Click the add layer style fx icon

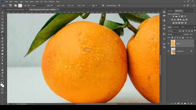click(x=175, y=104)
